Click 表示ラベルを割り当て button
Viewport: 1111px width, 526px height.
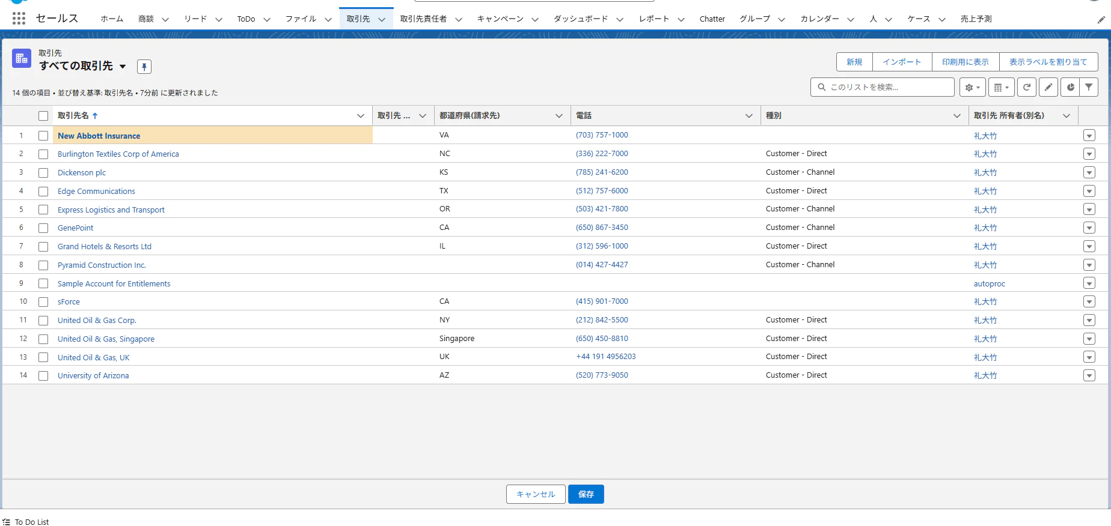pyautogui.click(x=1048, y=62)
